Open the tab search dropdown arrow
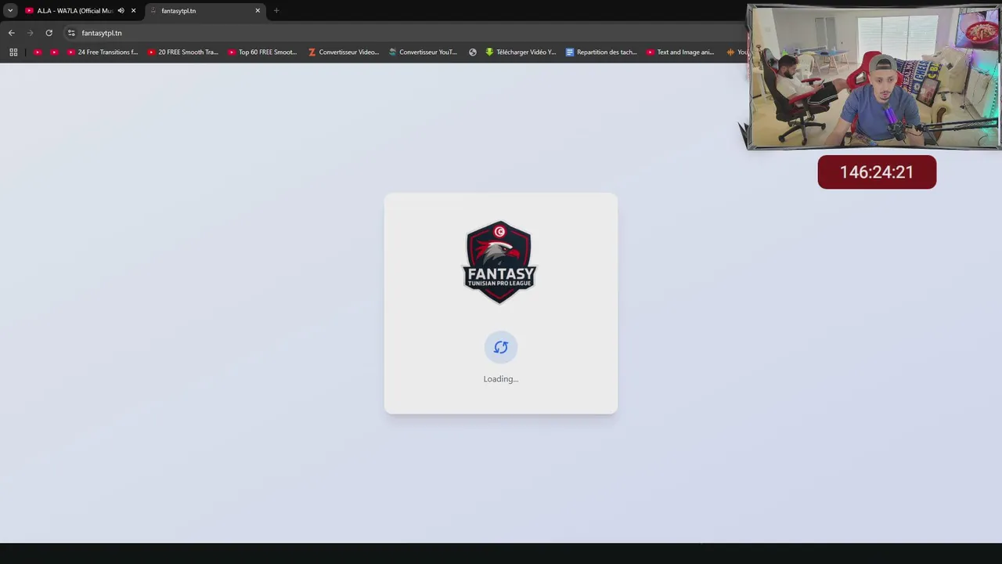 [10, 10]
